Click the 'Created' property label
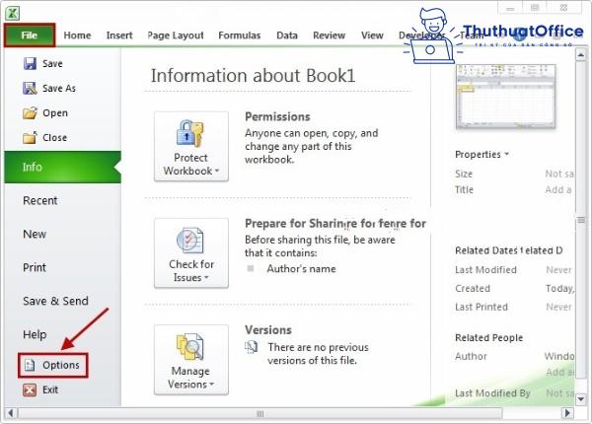This screenshot has height=424, width=592. click(x=473, y=288)
